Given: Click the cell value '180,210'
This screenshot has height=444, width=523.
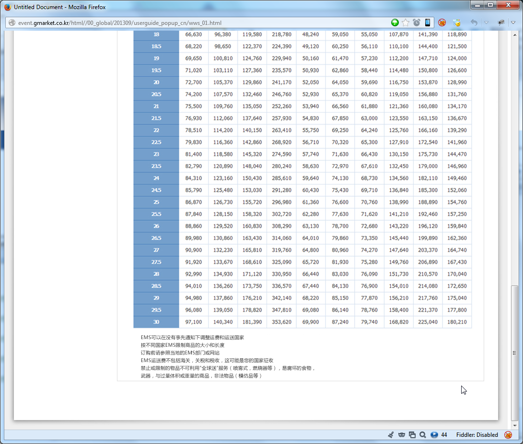Looking at the screenshot, I should click(457, 322).
